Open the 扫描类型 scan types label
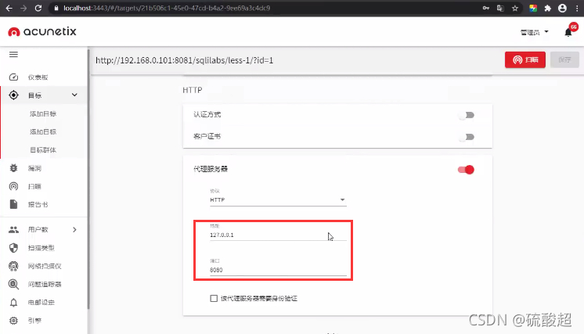584x334 pixels. (41, 248)
